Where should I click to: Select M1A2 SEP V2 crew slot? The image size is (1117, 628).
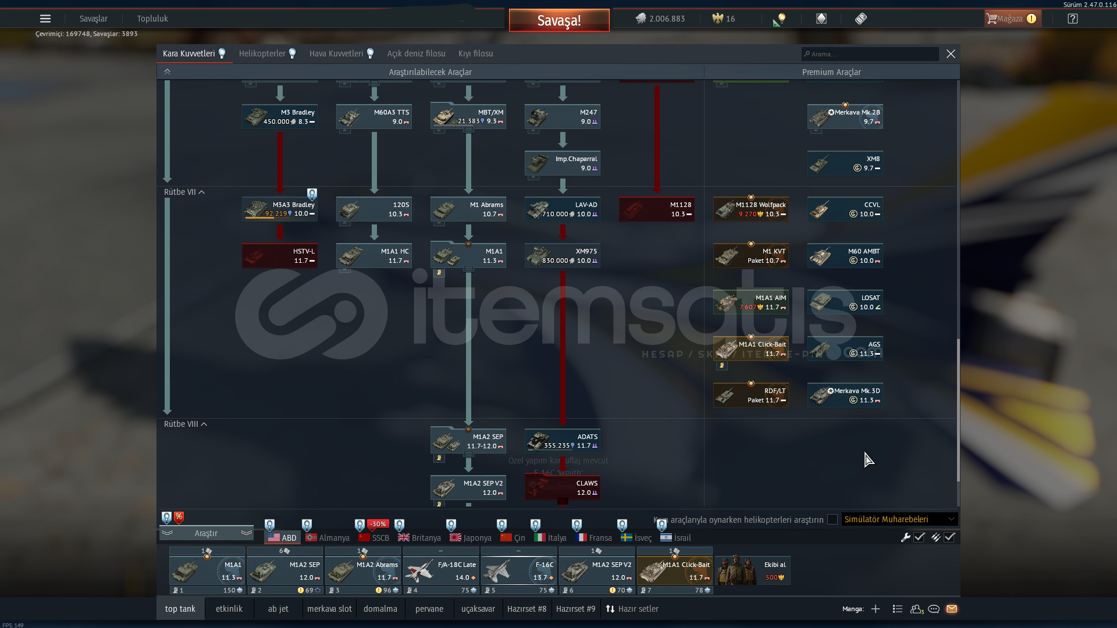click(597, 570)
